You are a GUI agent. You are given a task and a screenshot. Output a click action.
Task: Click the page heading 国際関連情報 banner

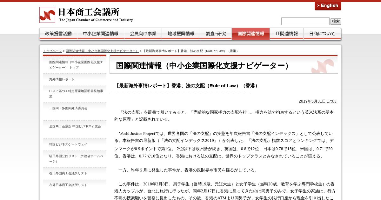pos(224,65)
